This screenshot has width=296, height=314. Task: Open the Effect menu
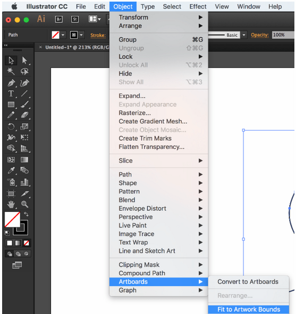click(198, 6)
